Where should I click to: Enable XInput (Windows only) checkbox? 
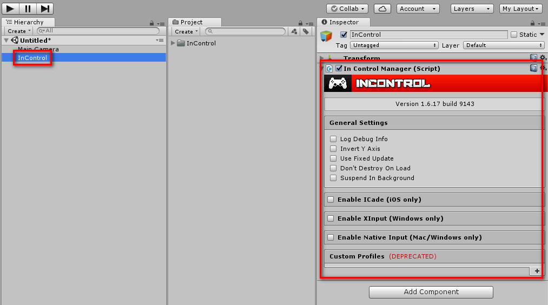click(x=331, y=218)
